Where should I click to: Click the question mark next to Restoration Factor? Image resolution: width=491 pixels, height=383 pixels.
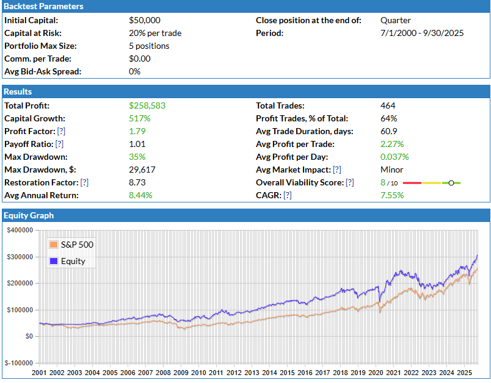tap(85, 182)
